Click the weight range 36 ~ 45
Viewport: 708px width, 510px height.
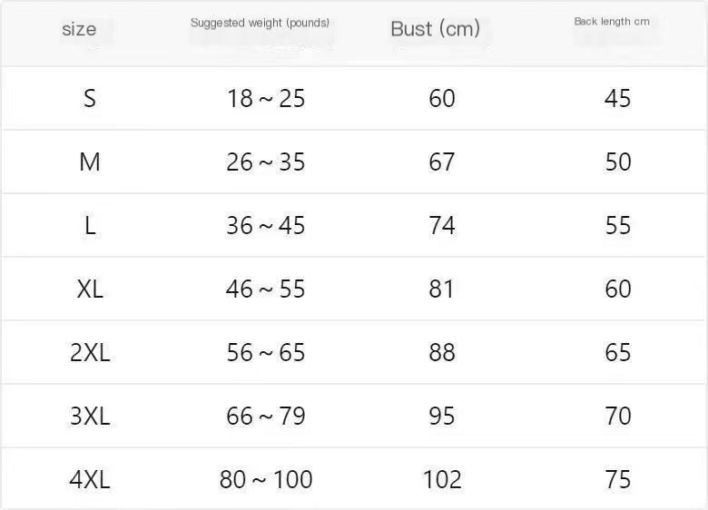coord(266,225)
